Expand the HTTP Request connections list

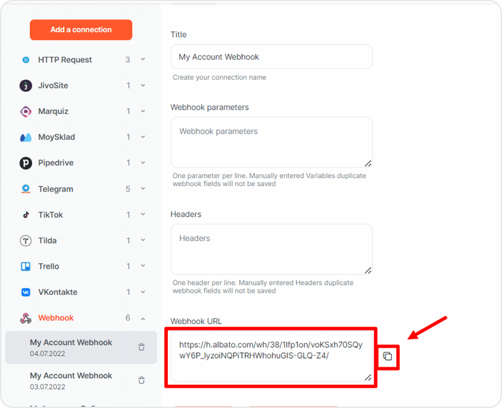click(143, 60)
